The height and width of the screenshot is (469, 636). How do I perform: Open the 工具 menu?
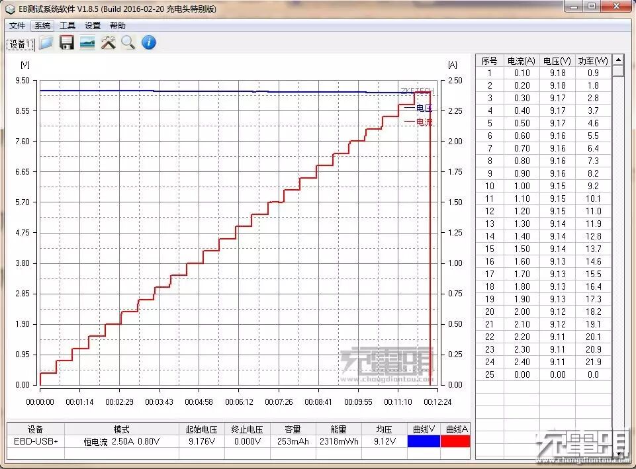click(x=68, y=26)
